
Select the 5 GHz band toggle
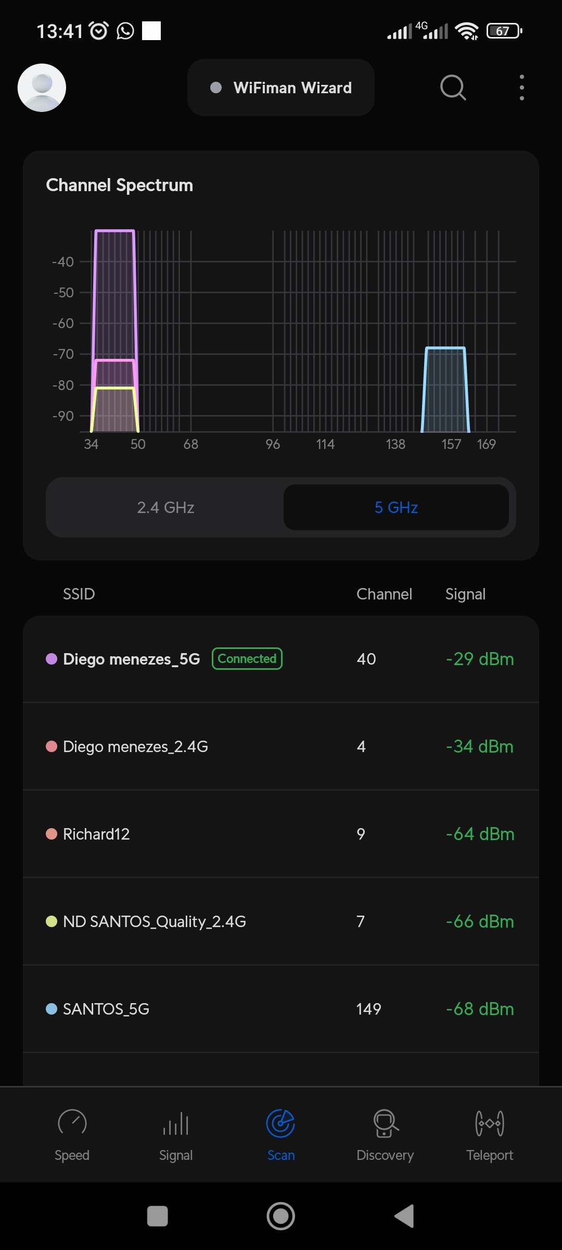[396, 507]
